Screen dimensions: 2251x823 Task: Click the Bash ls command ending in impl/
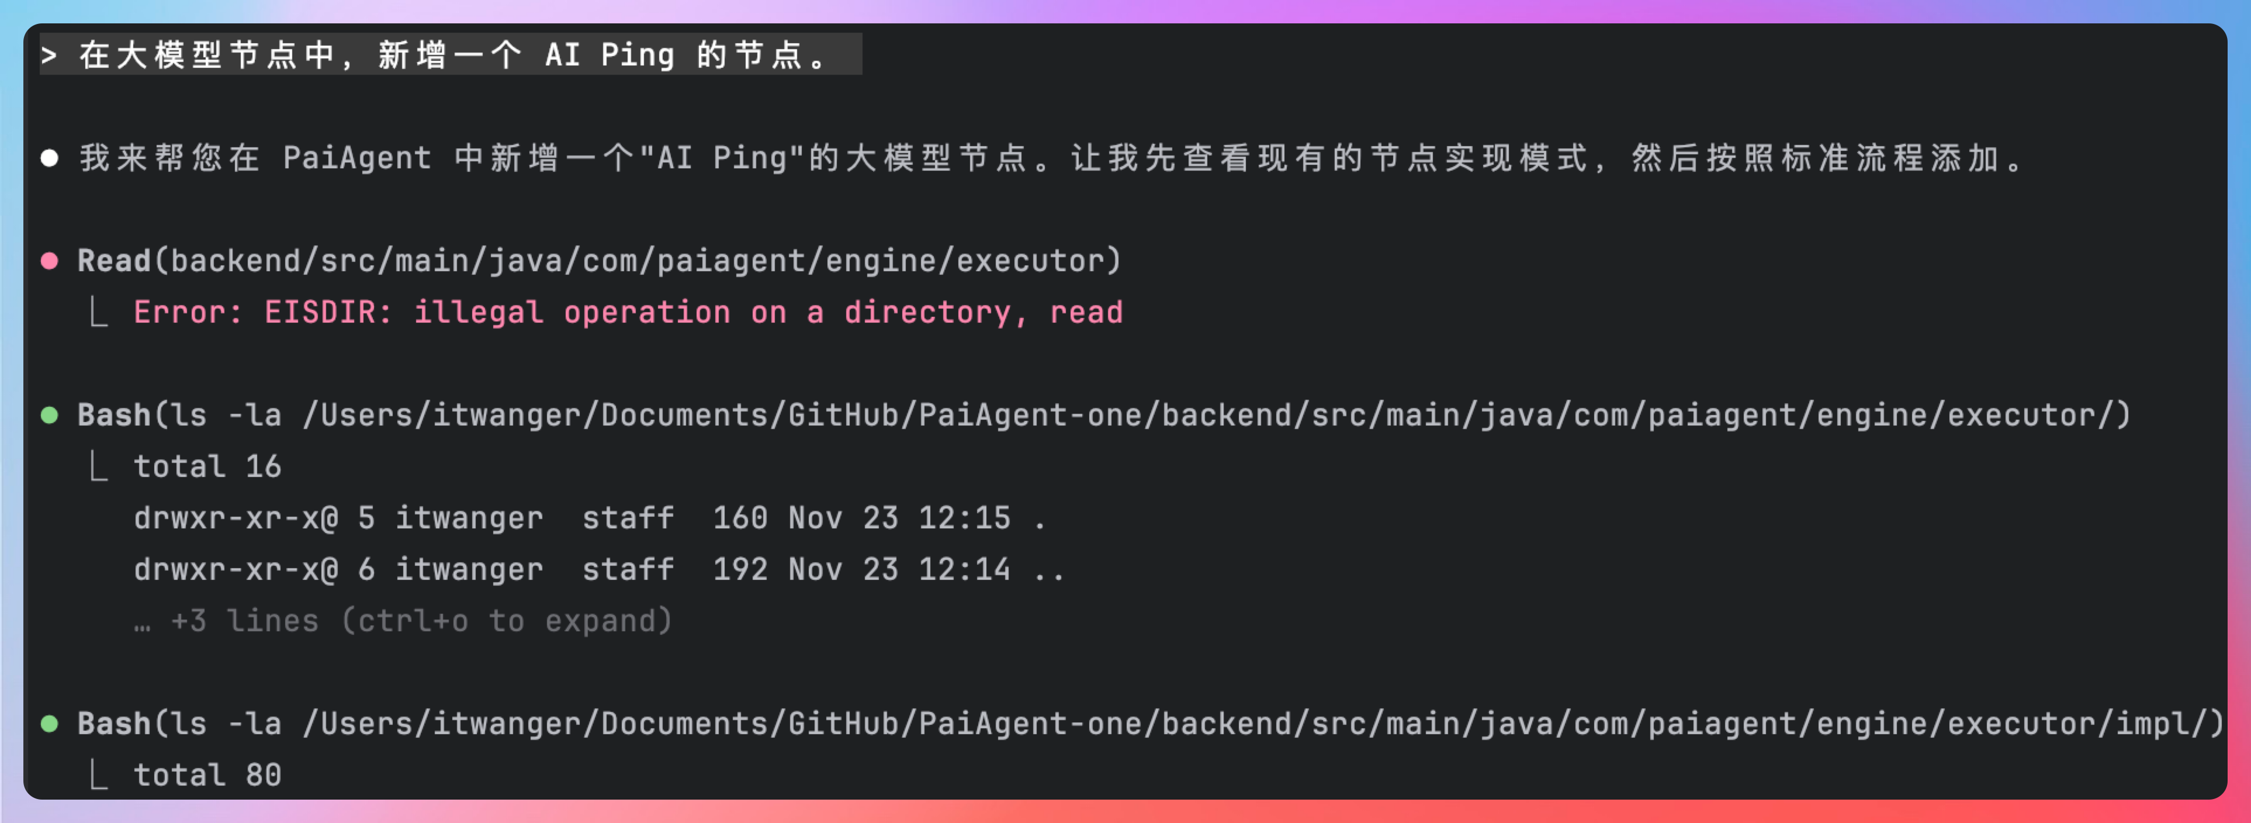point(1150,724)
